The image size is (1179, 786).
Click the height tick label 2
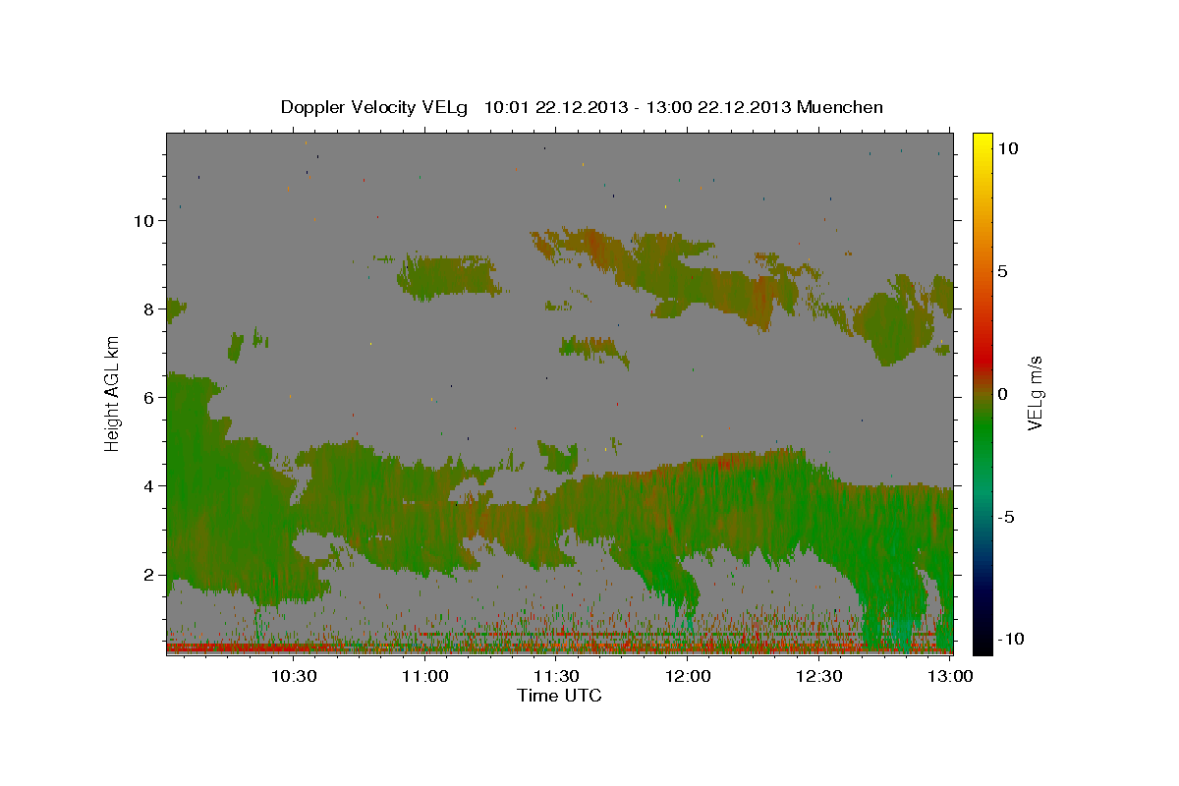click(x=149, y=575)
